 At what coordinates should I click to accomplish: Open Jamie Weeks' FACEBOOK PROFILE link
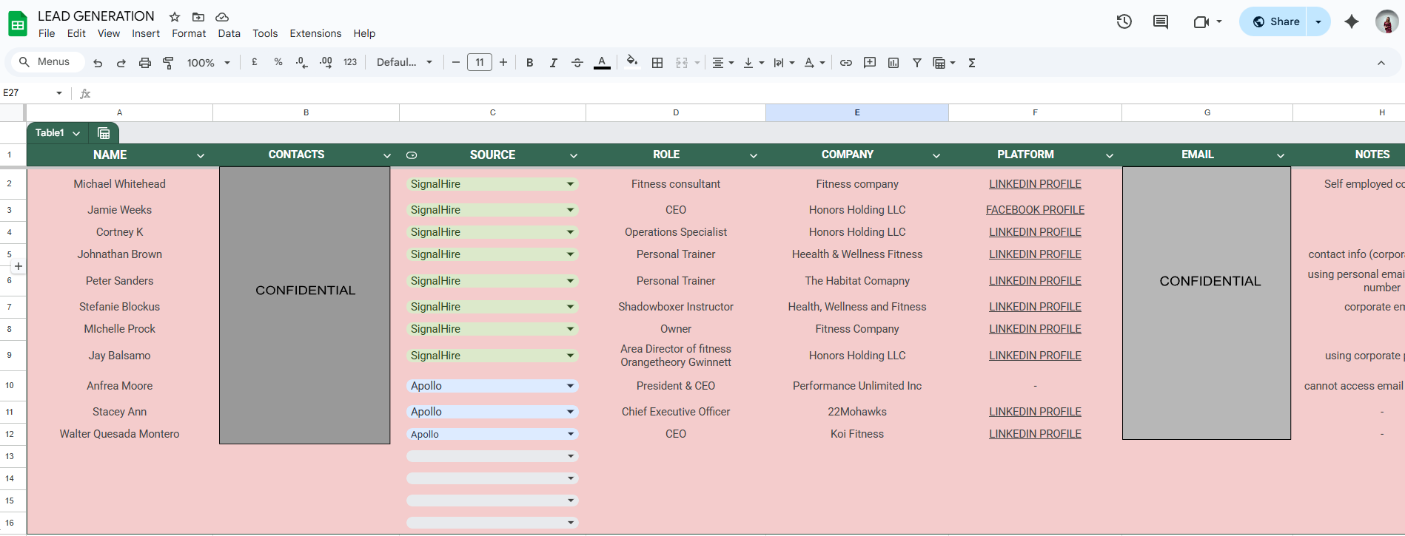point(1034,210)
